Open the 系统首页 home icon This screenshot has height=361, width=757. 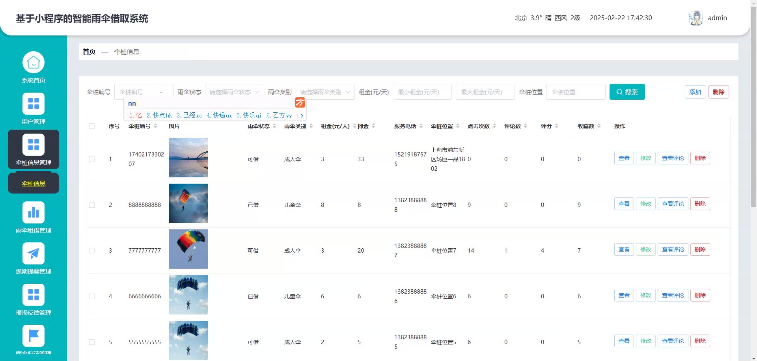(x=34, y=62)
